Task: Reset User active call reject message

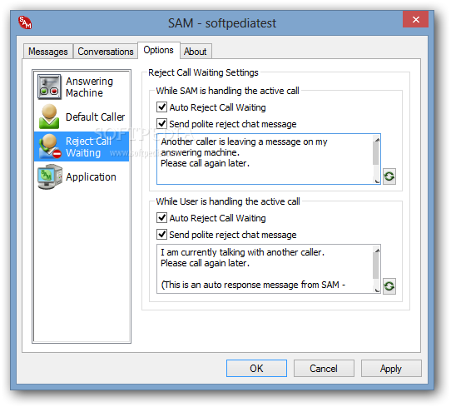Action: point(389,286)
